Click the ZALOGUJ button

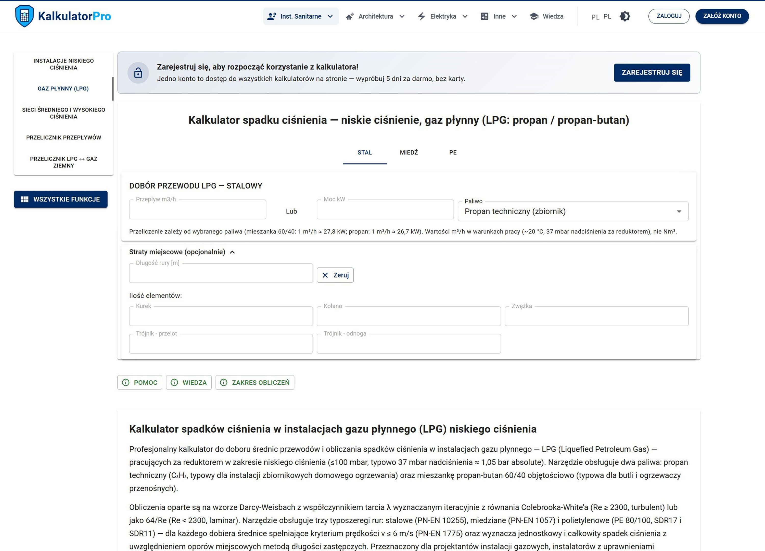point(669,16)
